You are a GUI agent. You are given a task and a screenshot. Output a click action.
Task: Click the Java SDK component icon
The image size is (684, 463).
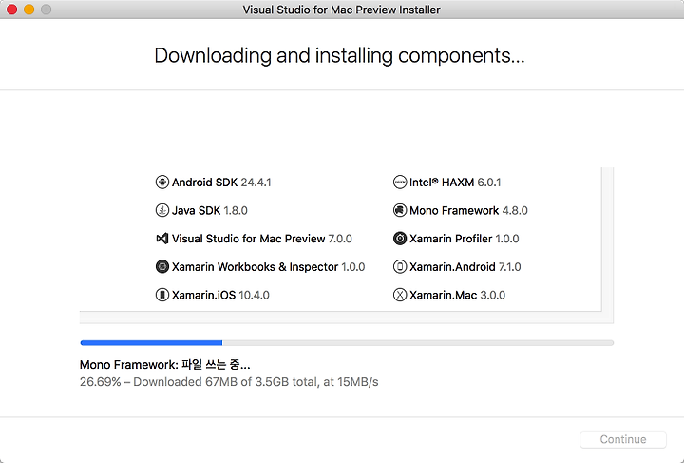click(161, 210)
